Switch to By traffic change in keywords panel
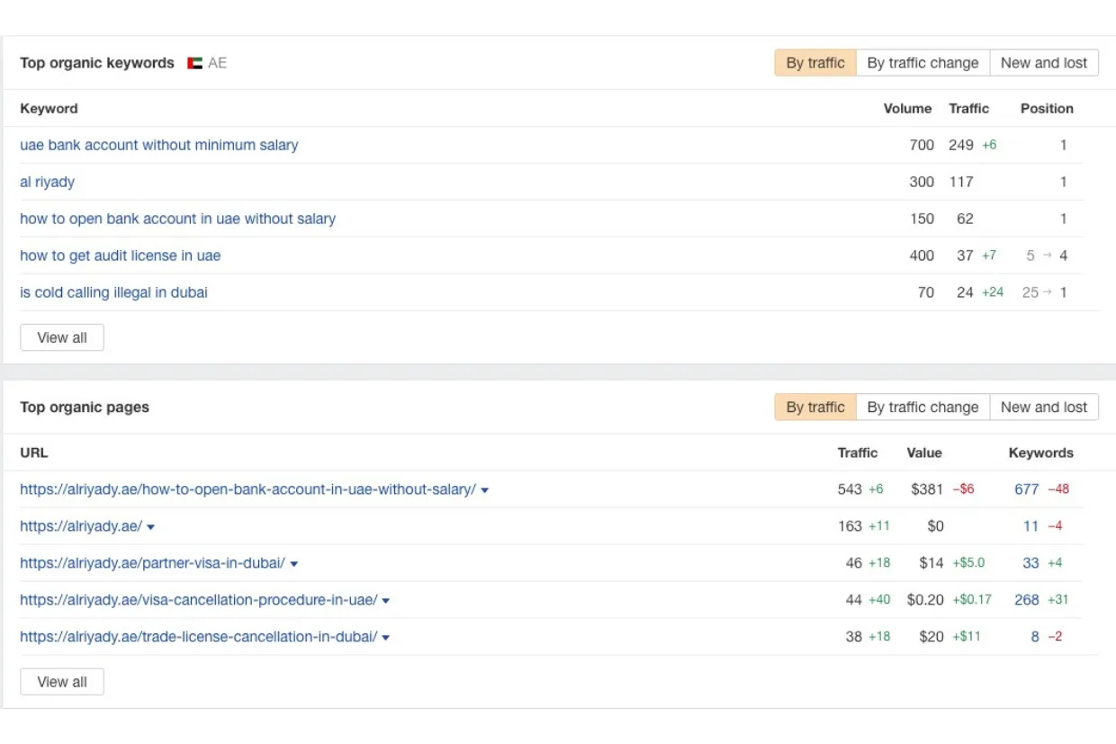Screen dimensions: 1116x744 tap(922, 63)
